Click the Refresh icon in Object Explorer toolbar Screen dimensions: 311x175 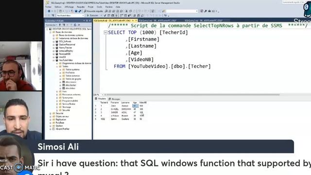tap(75, 25)
